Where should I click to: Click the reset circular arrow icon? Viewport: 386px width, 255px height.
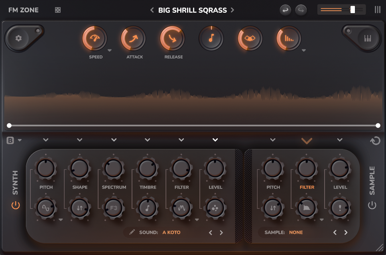375,141
